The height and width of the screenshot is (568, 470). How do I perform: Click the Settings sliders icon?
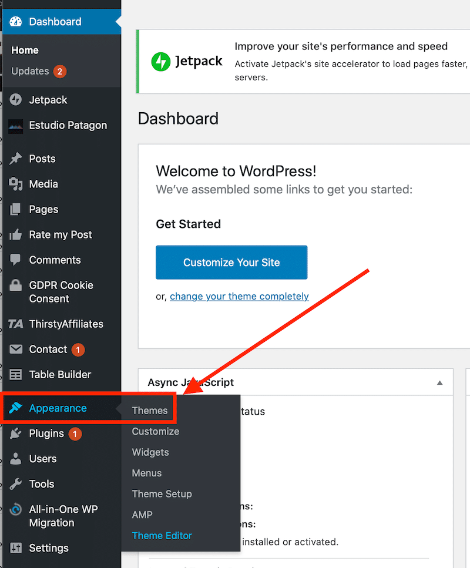point(16,548)
